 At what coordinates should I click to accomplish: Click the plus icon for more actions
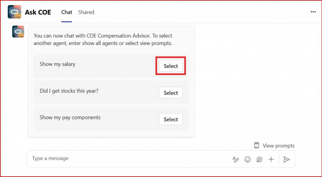(x=271, y=159)
